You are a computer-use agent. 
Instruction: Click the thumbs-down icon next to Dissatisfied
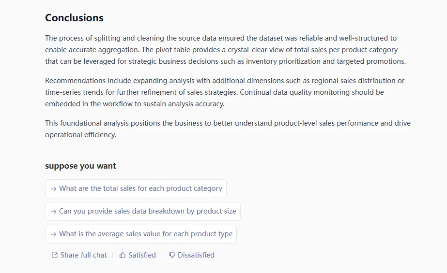(x=172, y=255)
